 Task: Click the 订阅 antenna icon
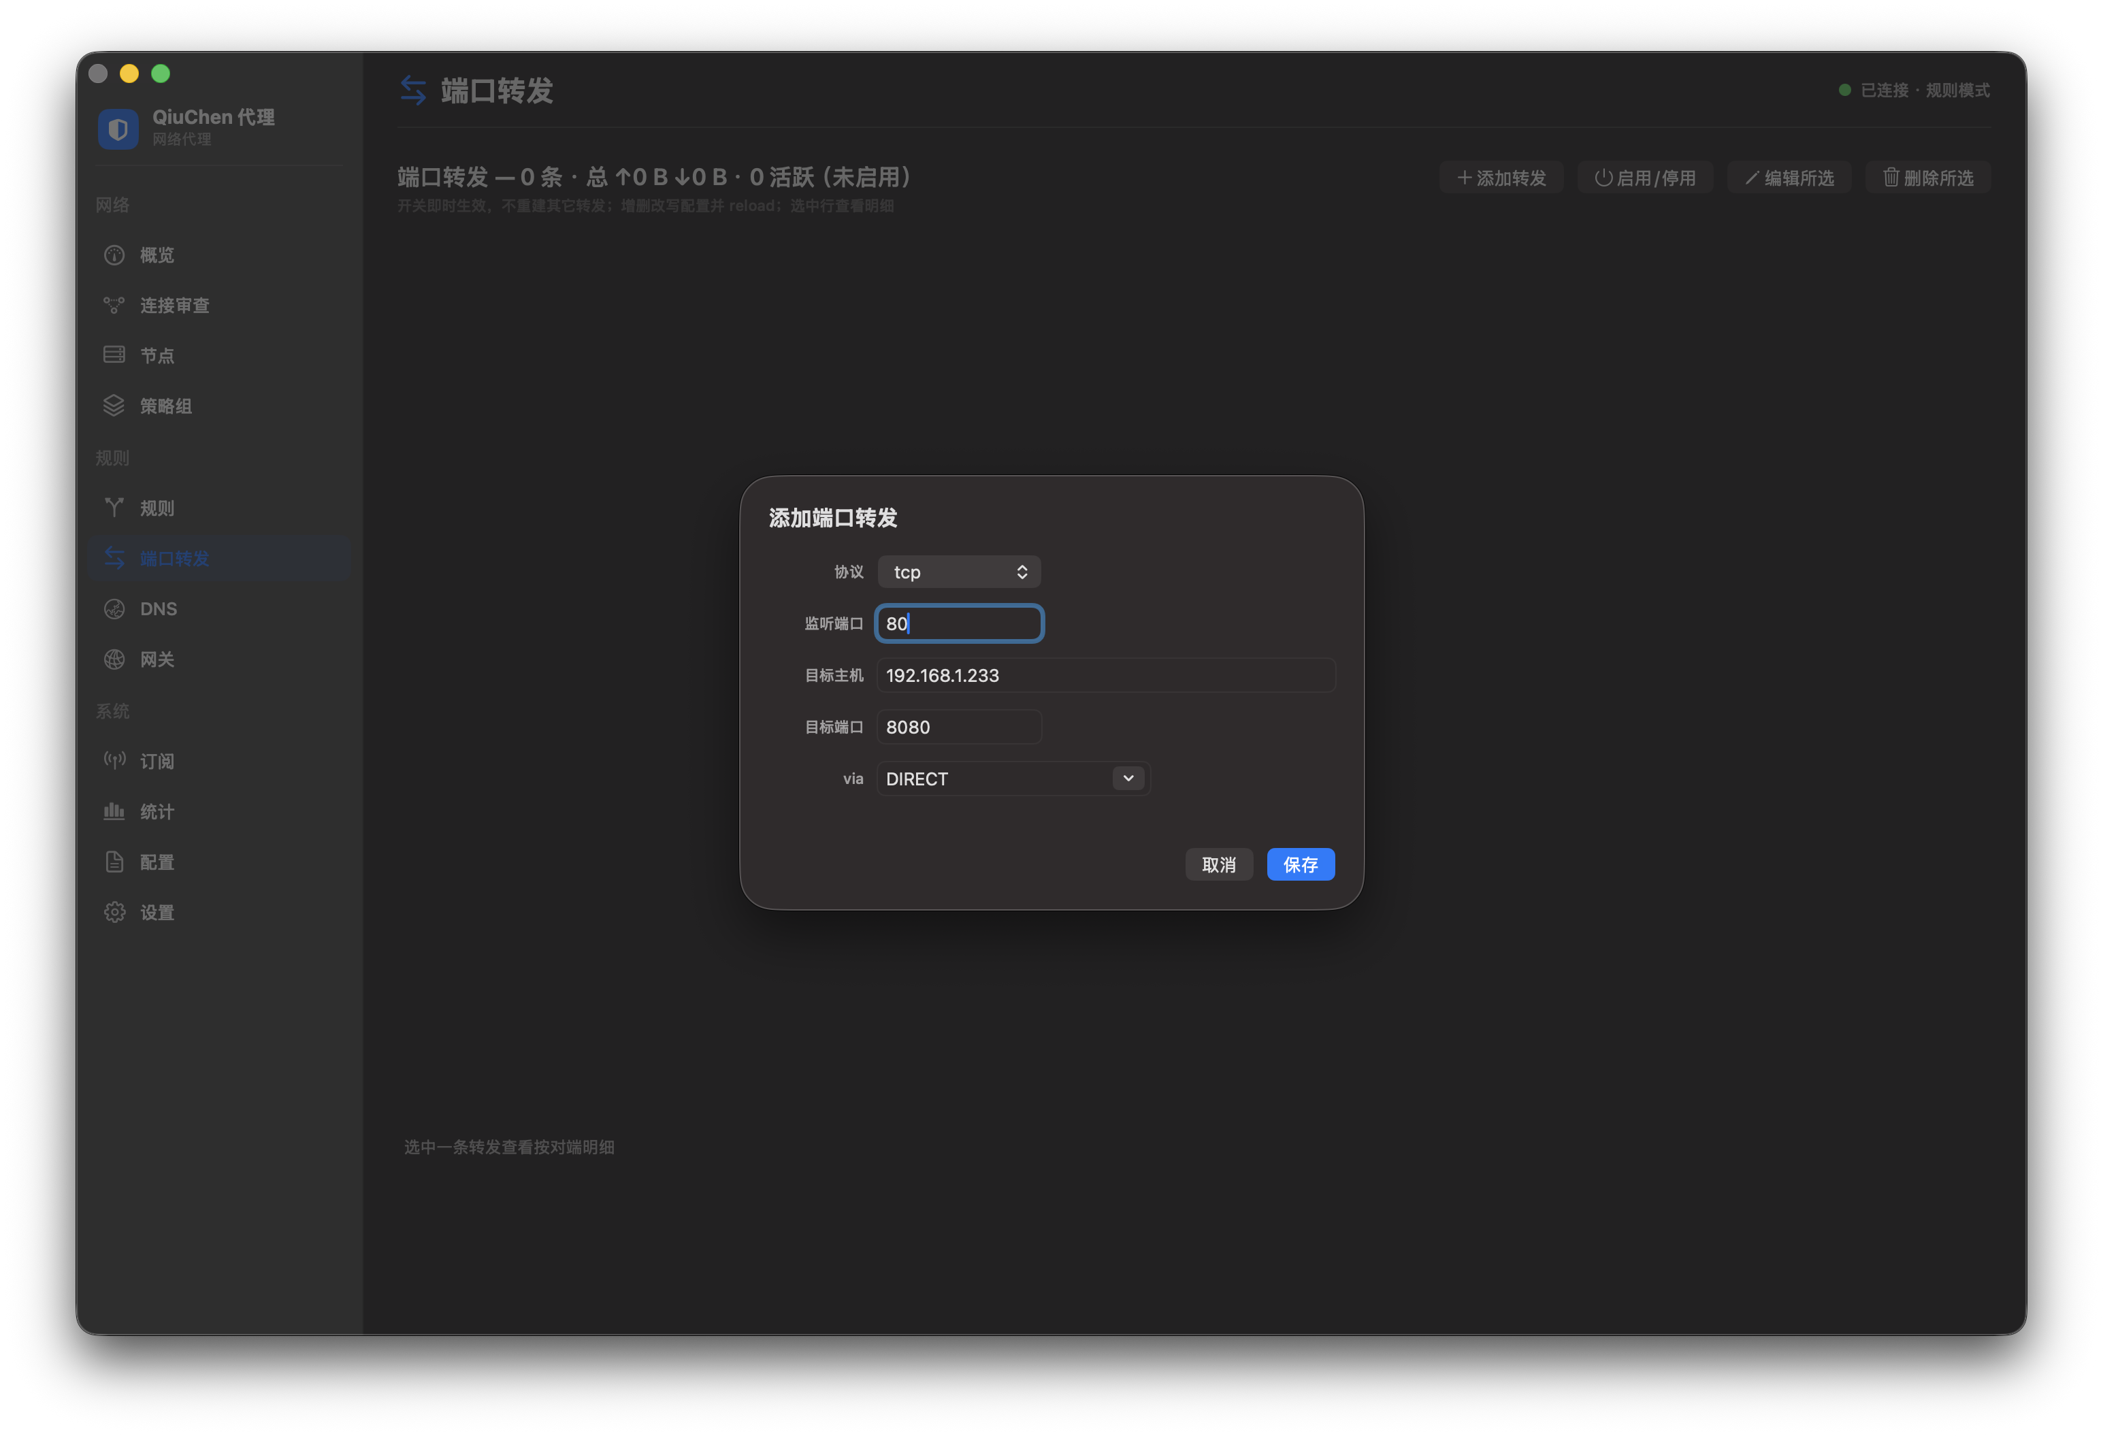[114, 760]
